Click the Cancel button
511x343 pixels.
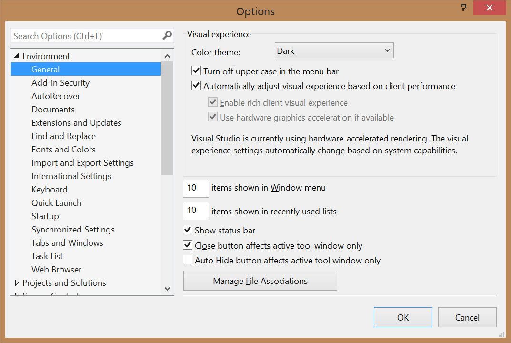(x=467, y=317)
